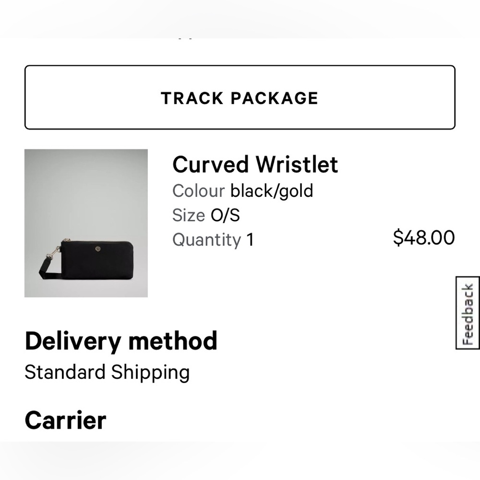Select the Delivery method heading

click(121, 341)
